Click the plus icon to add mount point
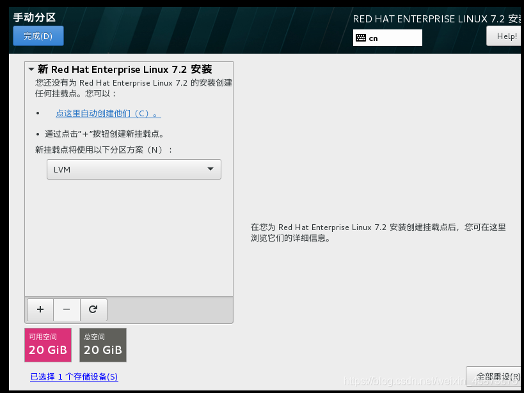 [40, 310]
